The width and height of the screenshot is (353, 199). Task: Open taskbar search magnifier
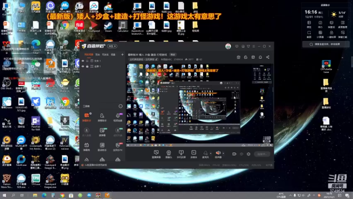click(13, 195)
